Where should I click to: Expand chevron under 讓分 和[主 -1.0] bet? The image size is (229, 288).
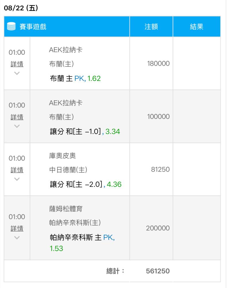pos(17,126)
